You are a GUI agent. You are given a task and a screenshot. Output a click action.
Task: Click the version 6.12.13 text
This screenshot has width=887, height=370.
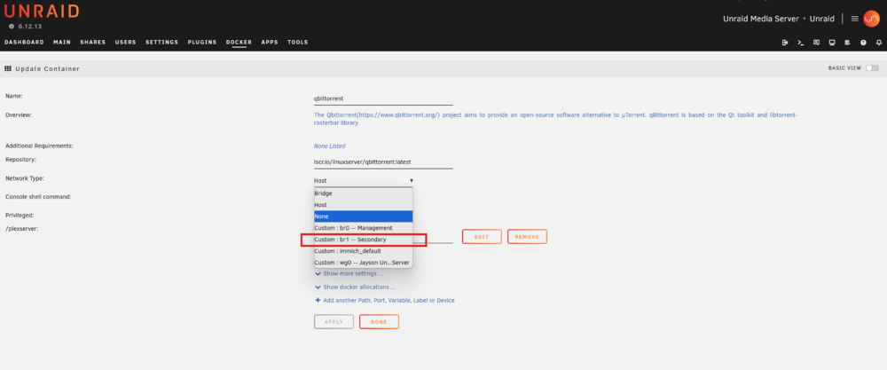pyautogui.click(x=29, y=27)
